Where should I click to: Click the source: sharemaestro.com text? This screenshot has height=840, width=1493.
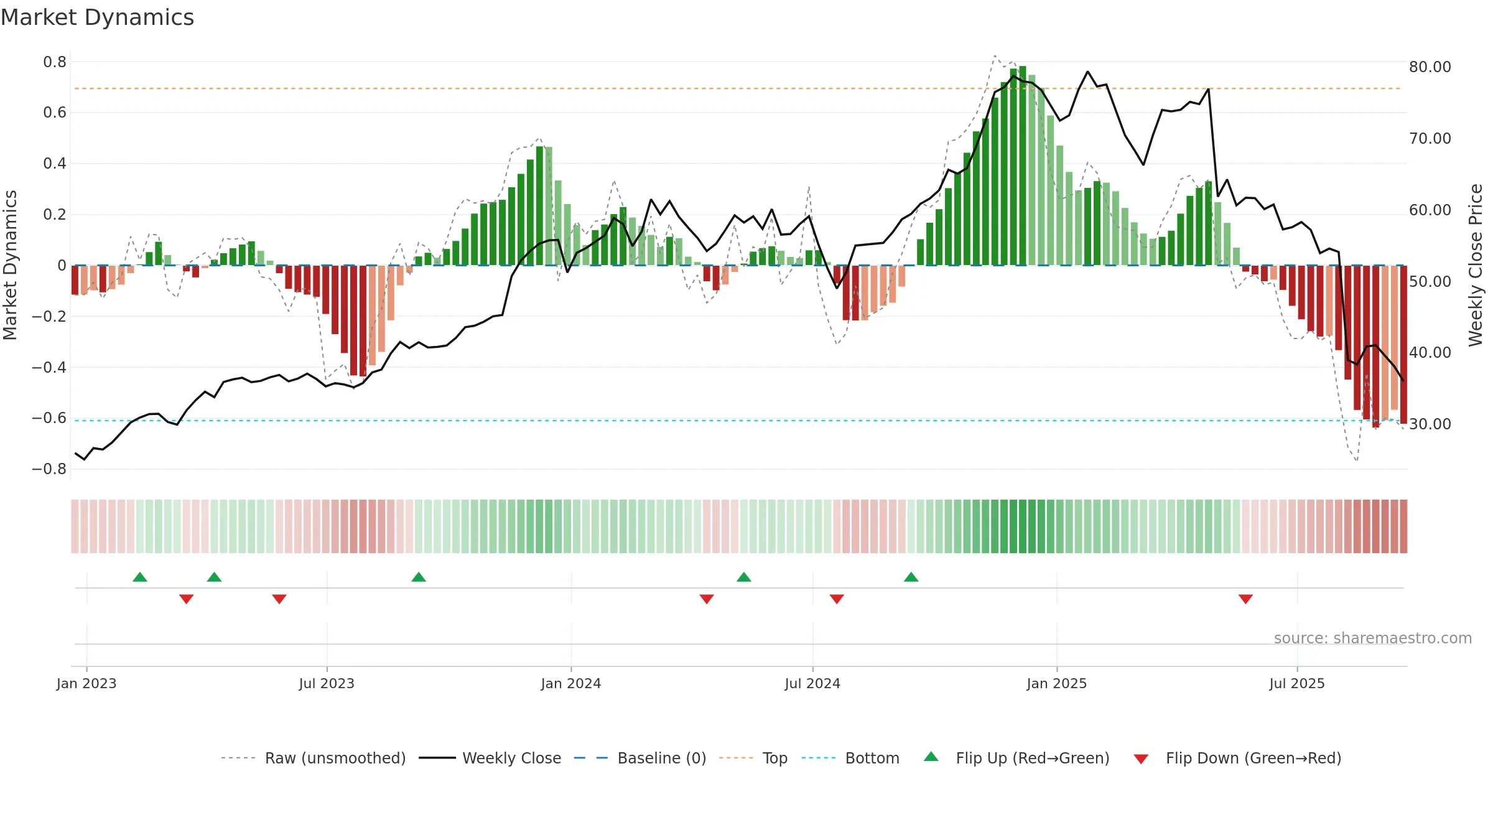[1373, 638]
